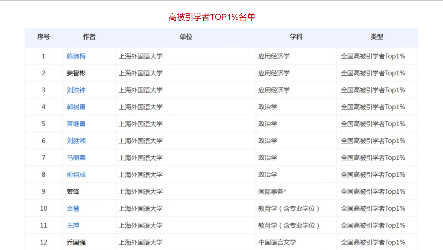
Task: Click the 单位 column header
Action: 186,37
